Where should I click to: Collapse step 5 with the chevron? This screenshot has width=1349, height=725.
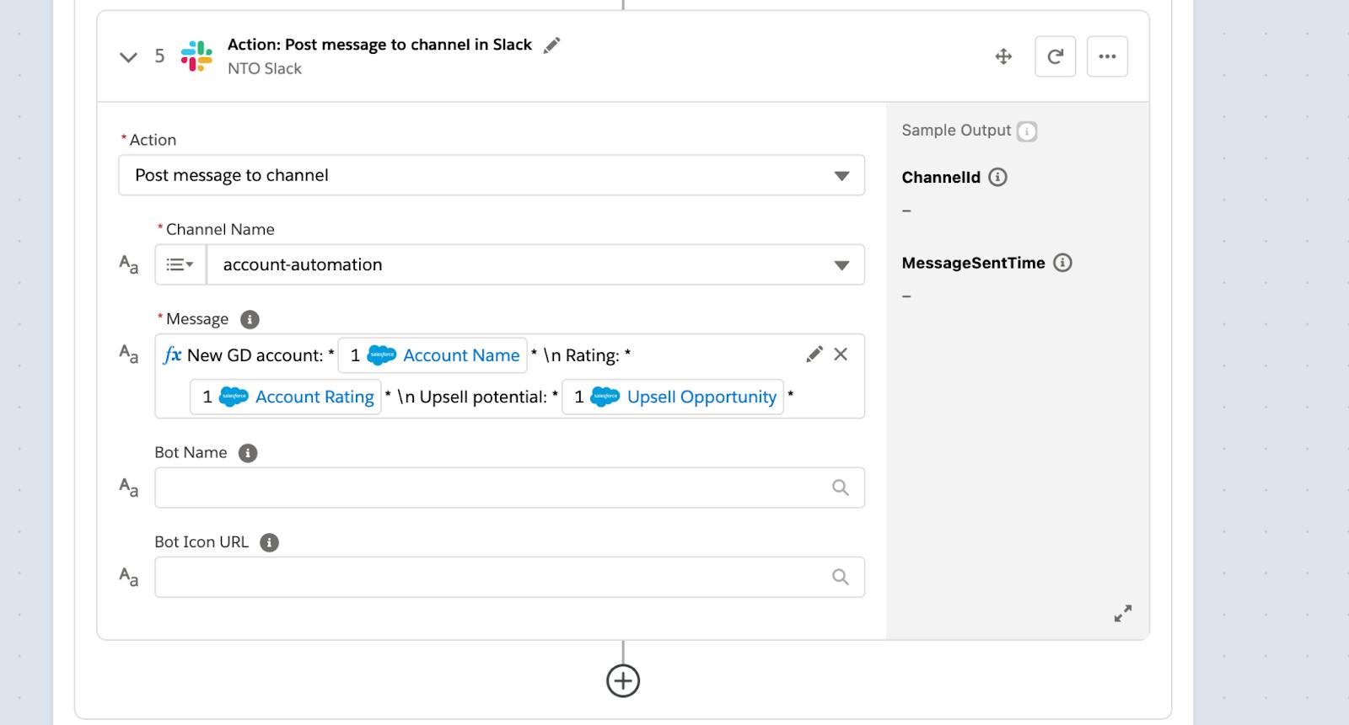(x=128, y=57)
